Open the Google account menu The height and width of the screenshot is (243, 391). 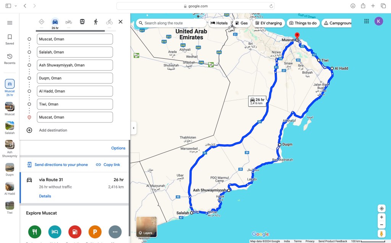tap(378, 21)
